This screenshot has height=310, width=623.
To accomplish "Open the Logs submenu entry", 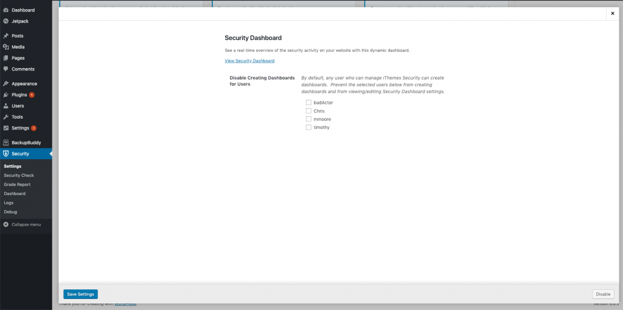I will pos(9,203).
